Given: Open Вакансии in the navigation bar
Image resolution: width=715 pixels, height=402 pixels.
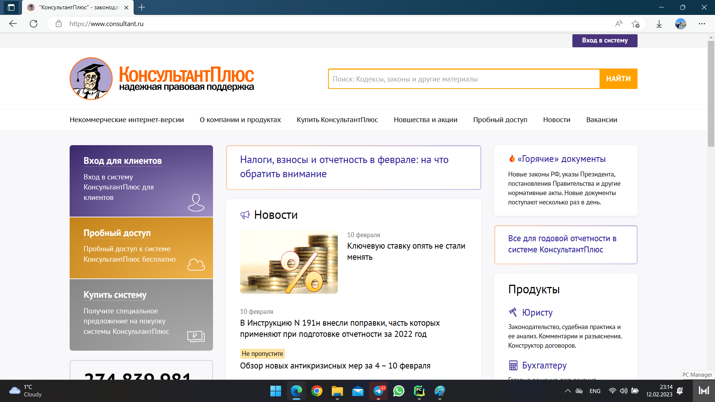Looking at the screenshot, I should pyautogui.click(x=602, y=119).
